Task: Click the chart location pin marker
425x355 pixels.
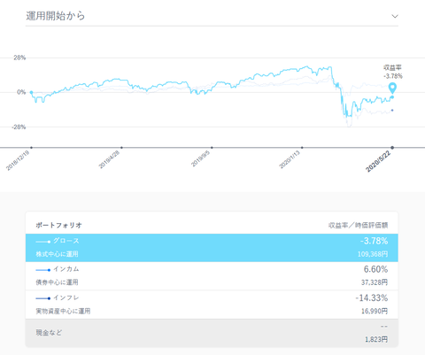Action: pos(392,89)
